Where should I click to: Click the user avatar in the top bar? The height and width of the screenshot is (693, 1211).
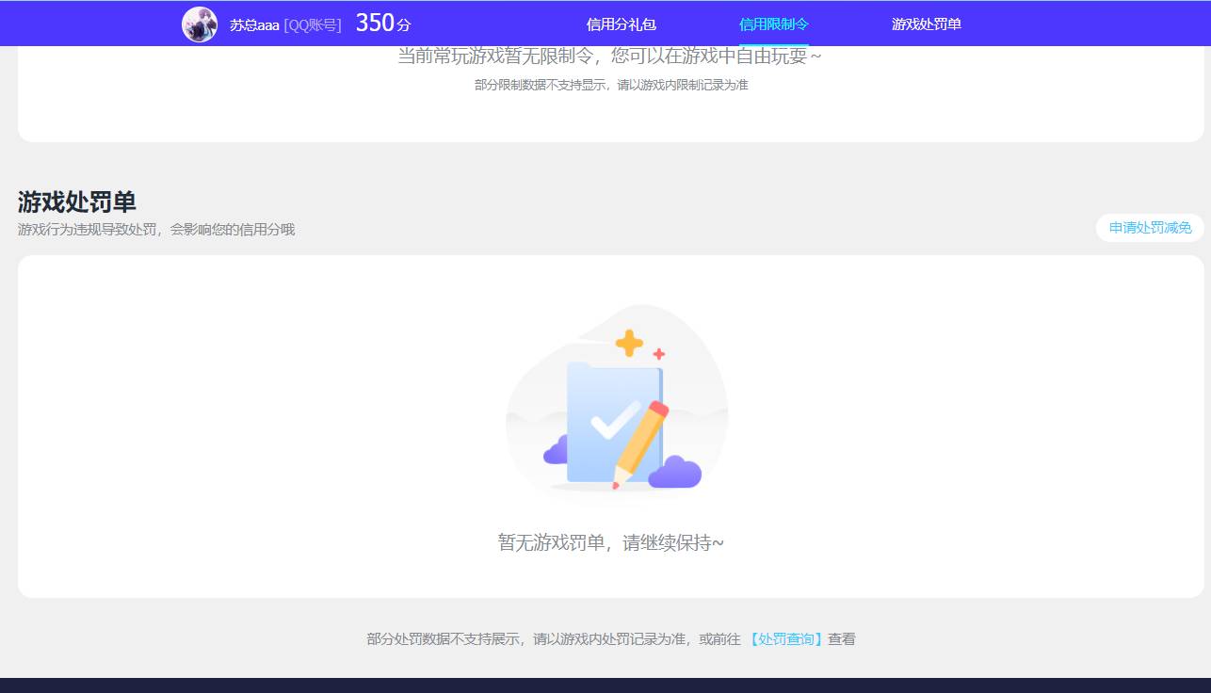(x=200, y=24)
